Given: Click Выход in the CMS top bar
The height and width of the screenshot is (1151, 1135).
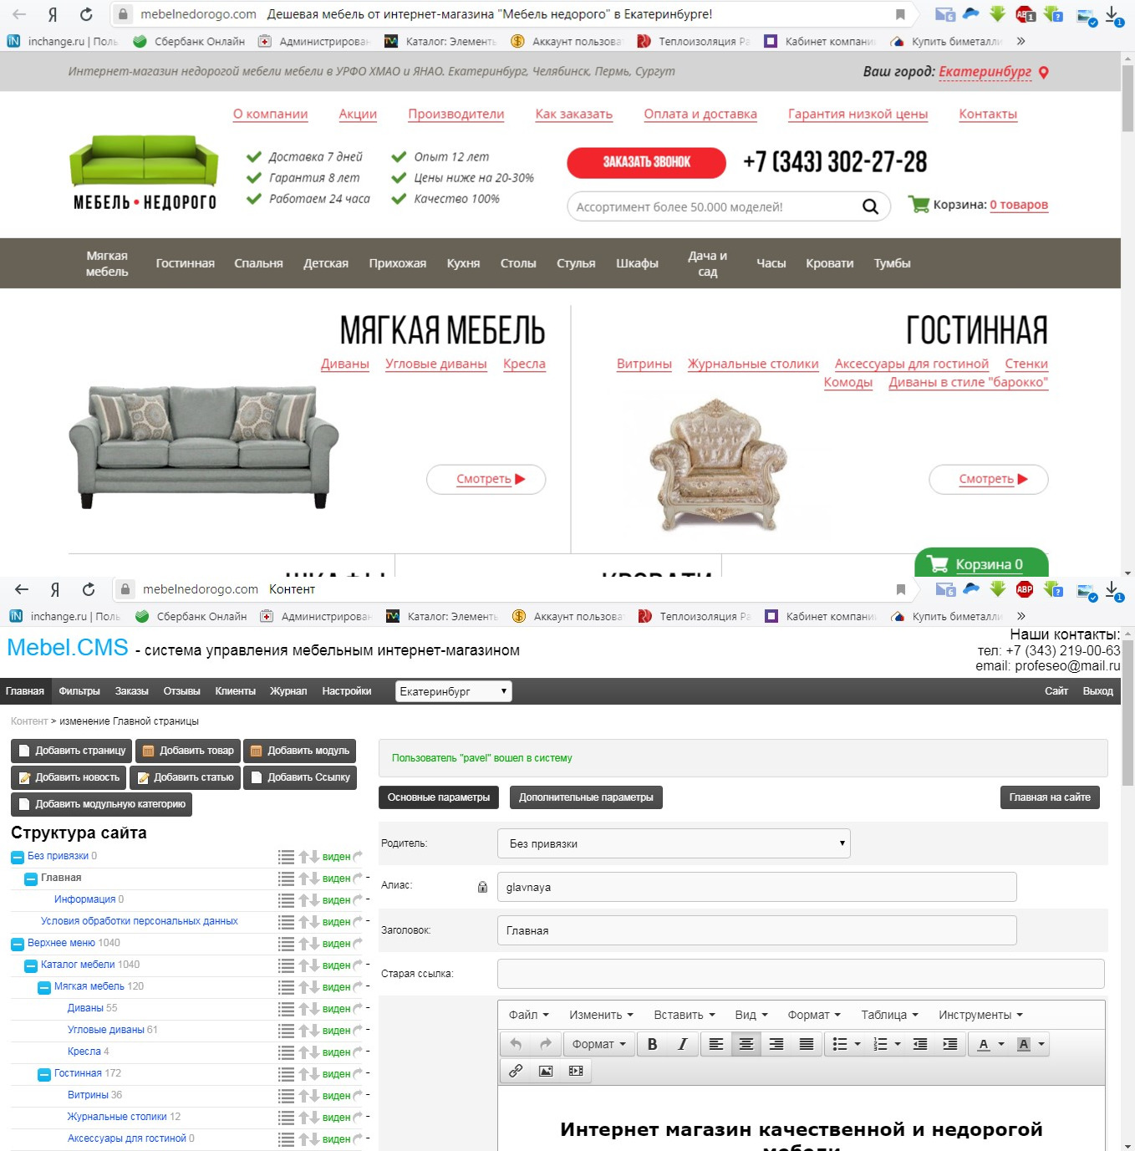Looking at the screenshot, I should pos(1097,691).
